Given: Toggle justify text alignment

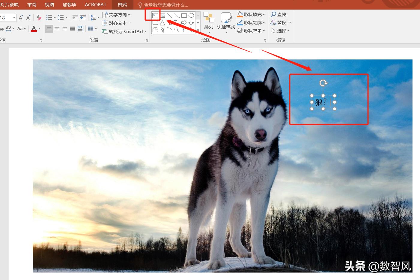Looking at the screenshot, I should [x=72, y=29].
